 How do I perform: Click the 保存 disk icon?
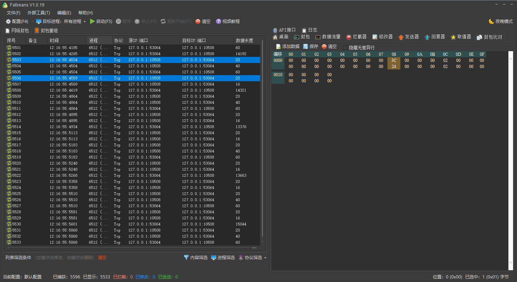pyautogui.click(x=306, y=47)
